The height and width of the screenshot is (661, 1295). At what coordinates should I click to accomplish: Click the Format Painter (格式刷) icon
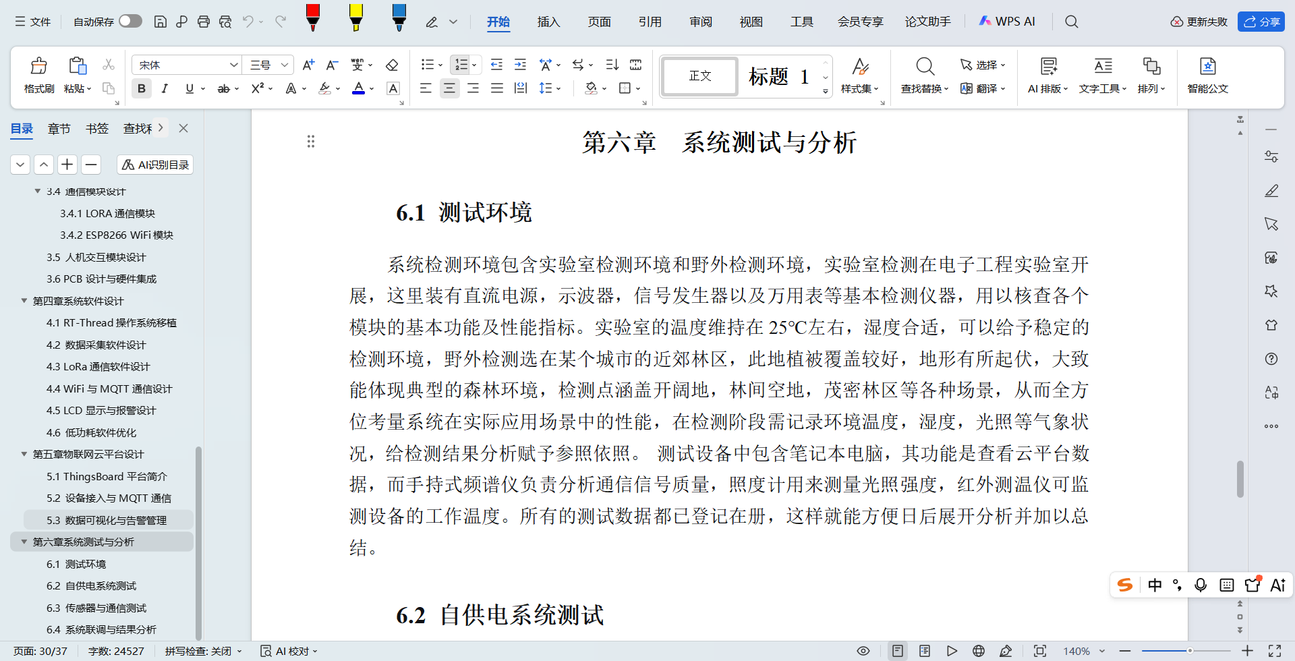pos(38,66)
